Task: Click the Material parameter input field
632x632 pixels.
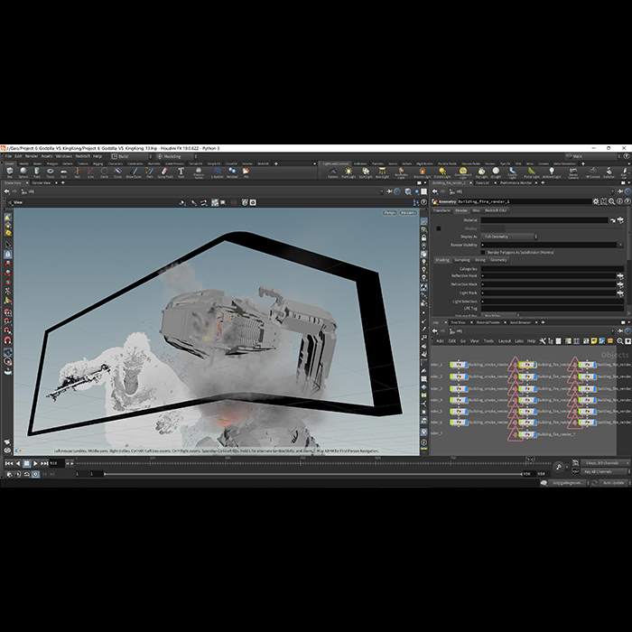Action: (544, 220)
